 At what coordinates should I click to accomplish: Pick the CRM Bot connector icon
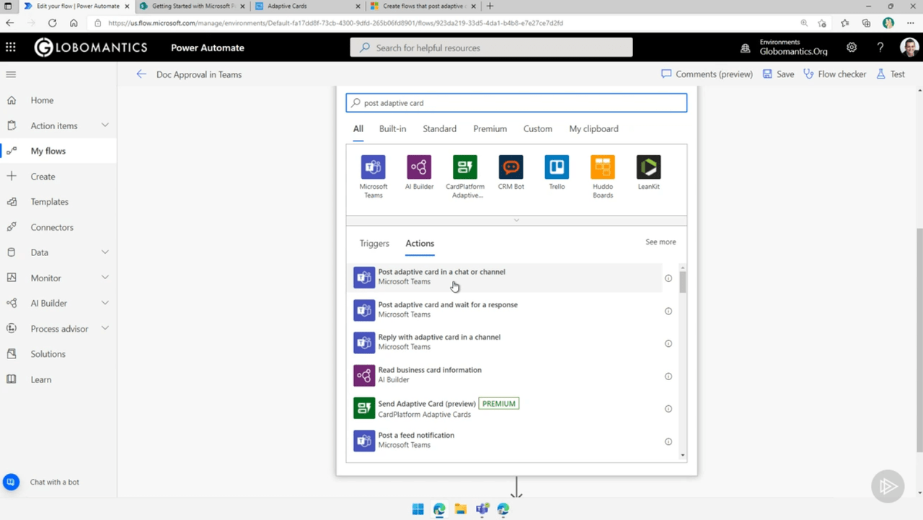point(511,167)
